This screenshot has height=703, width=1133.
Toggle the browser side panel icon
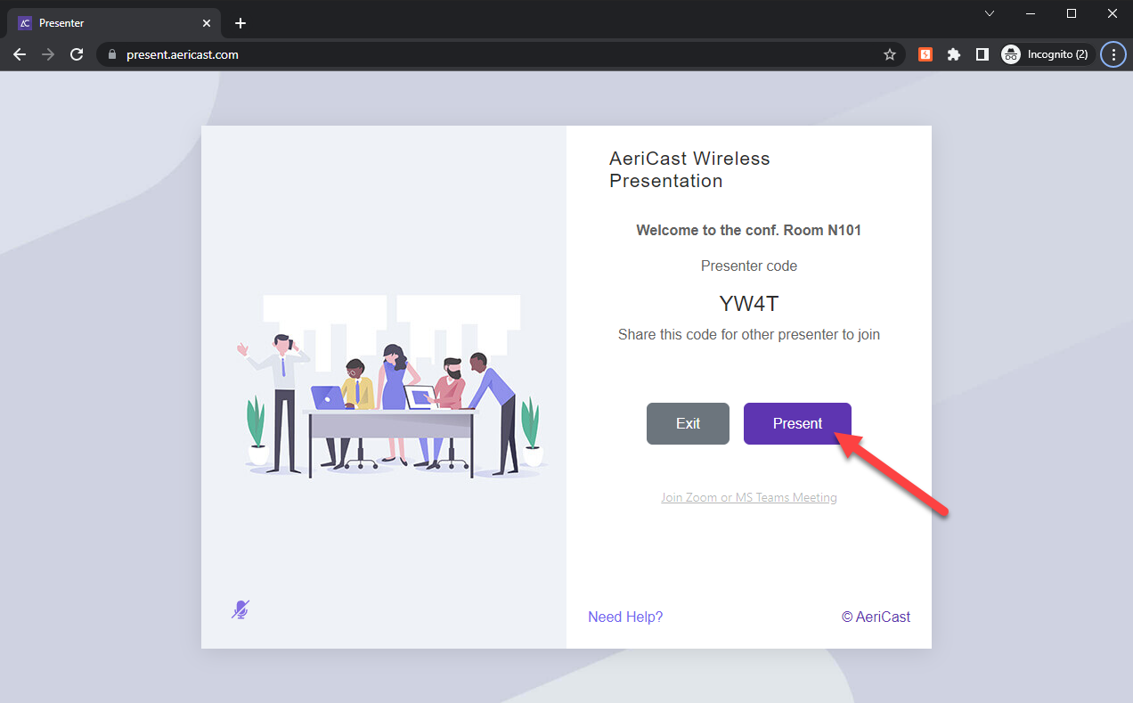(982, 54)
